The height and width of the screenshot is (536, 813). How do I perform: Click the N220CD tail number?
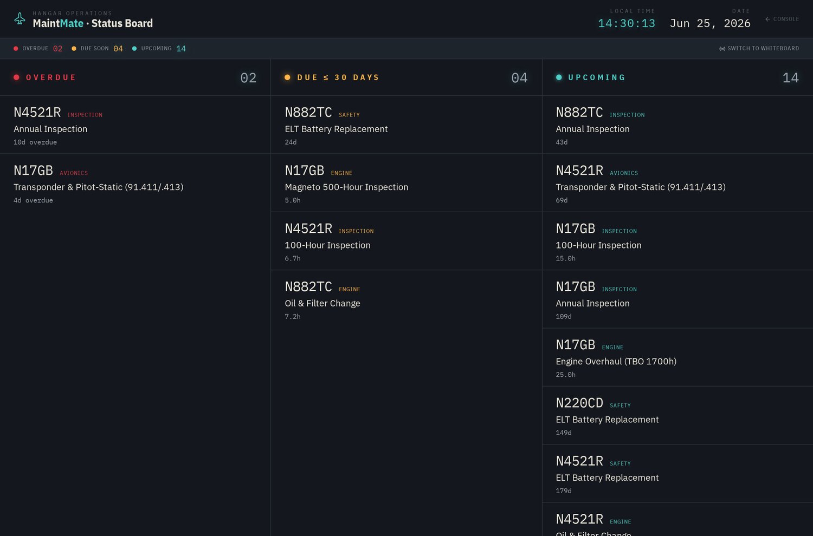[x=579, y=403]
